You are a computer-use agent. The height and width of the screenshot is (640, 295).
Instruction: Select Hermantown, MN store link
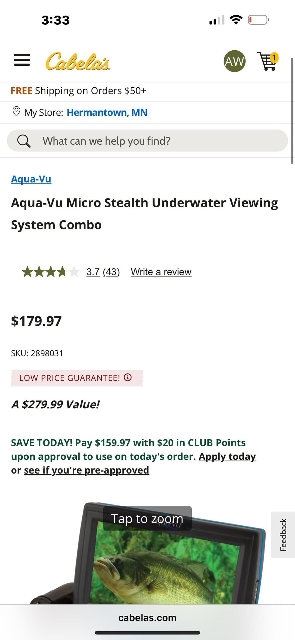107,112
